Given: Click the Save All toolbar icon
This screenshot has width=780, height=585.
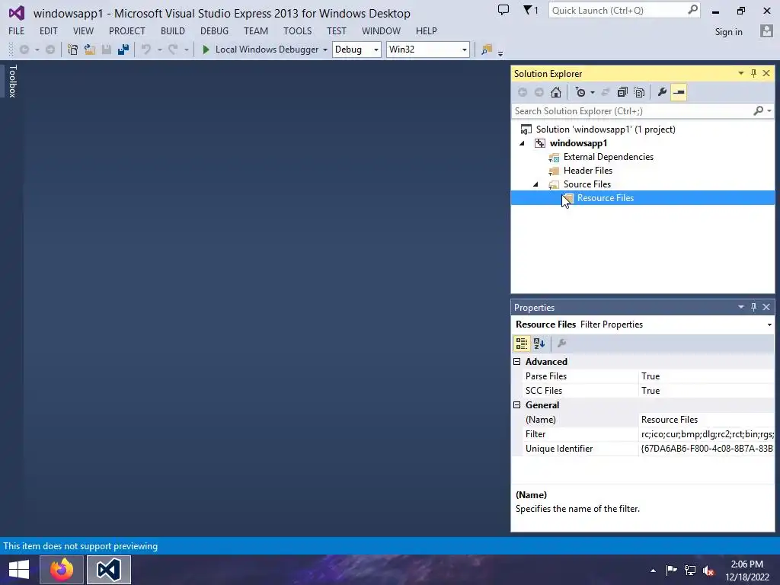Looking at the screenshot, I should [123, 50].
